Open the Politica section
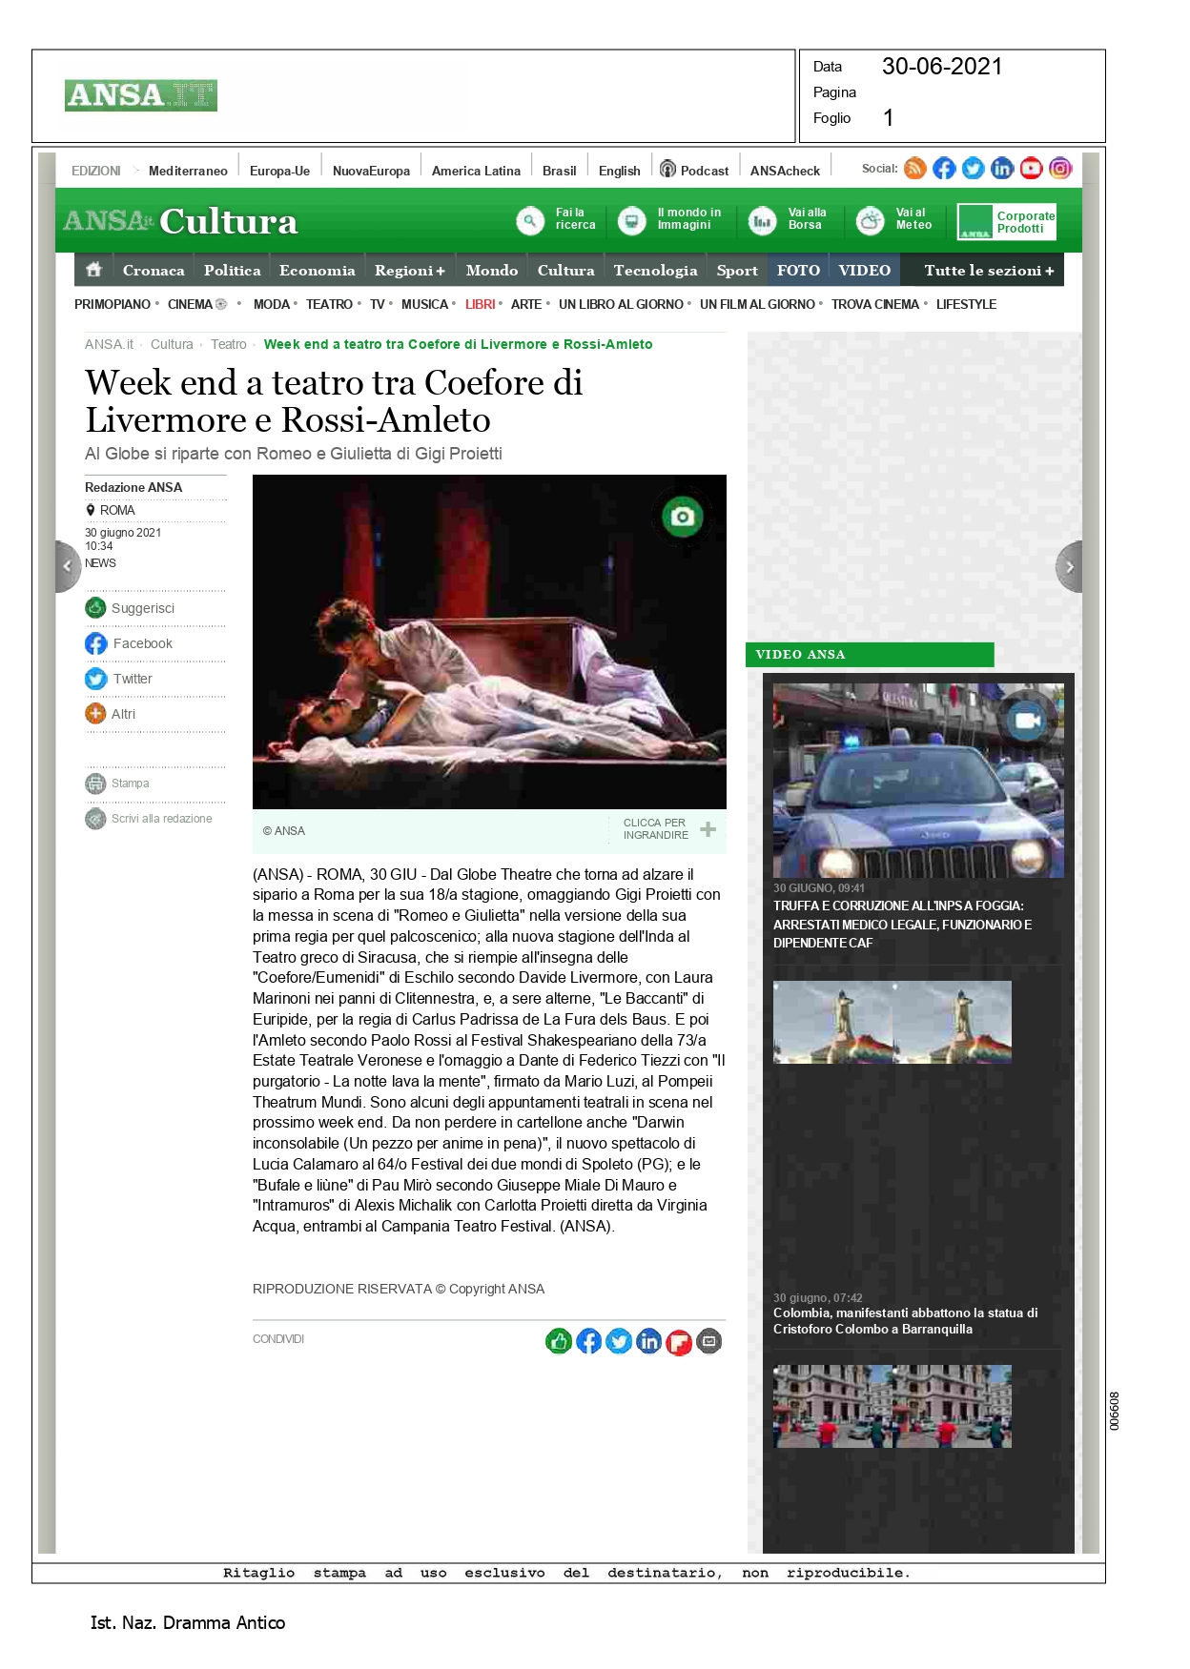 pos(232,271)
